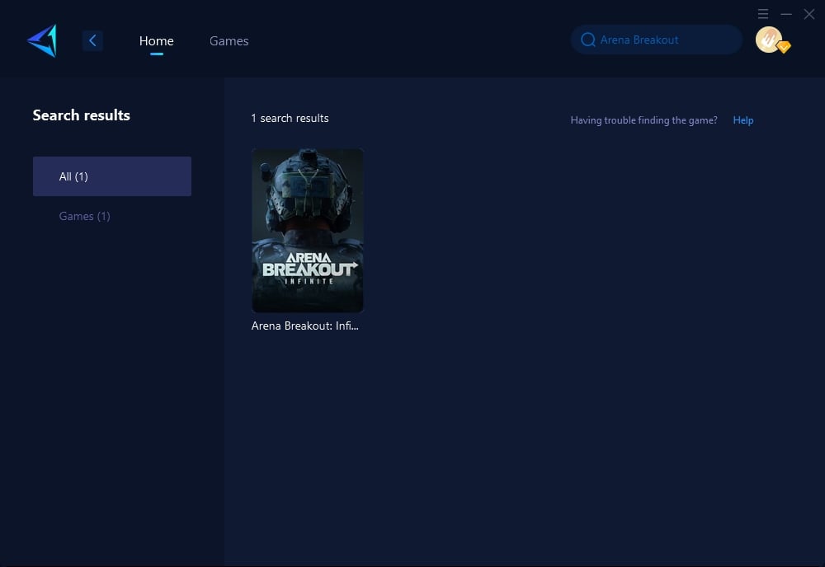
Task: Close the application window
Action: (x=809, y=14)
